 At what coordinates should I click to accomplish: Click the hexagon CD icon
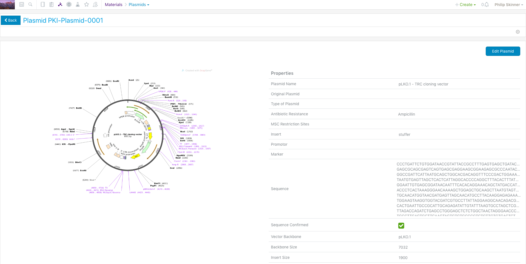pos(69,4)
